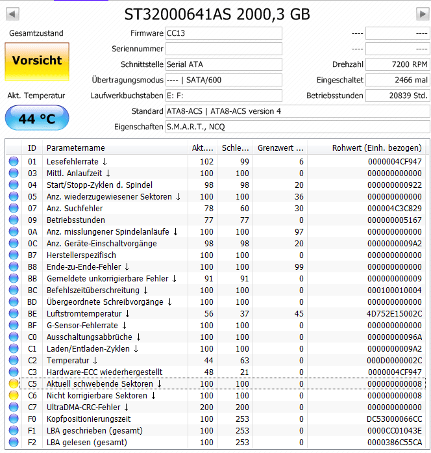431x453 pixels.
Task: Click 'Anz. Geräte-Einschaltvorgänge' parameter name
Action: coord(101,244)
